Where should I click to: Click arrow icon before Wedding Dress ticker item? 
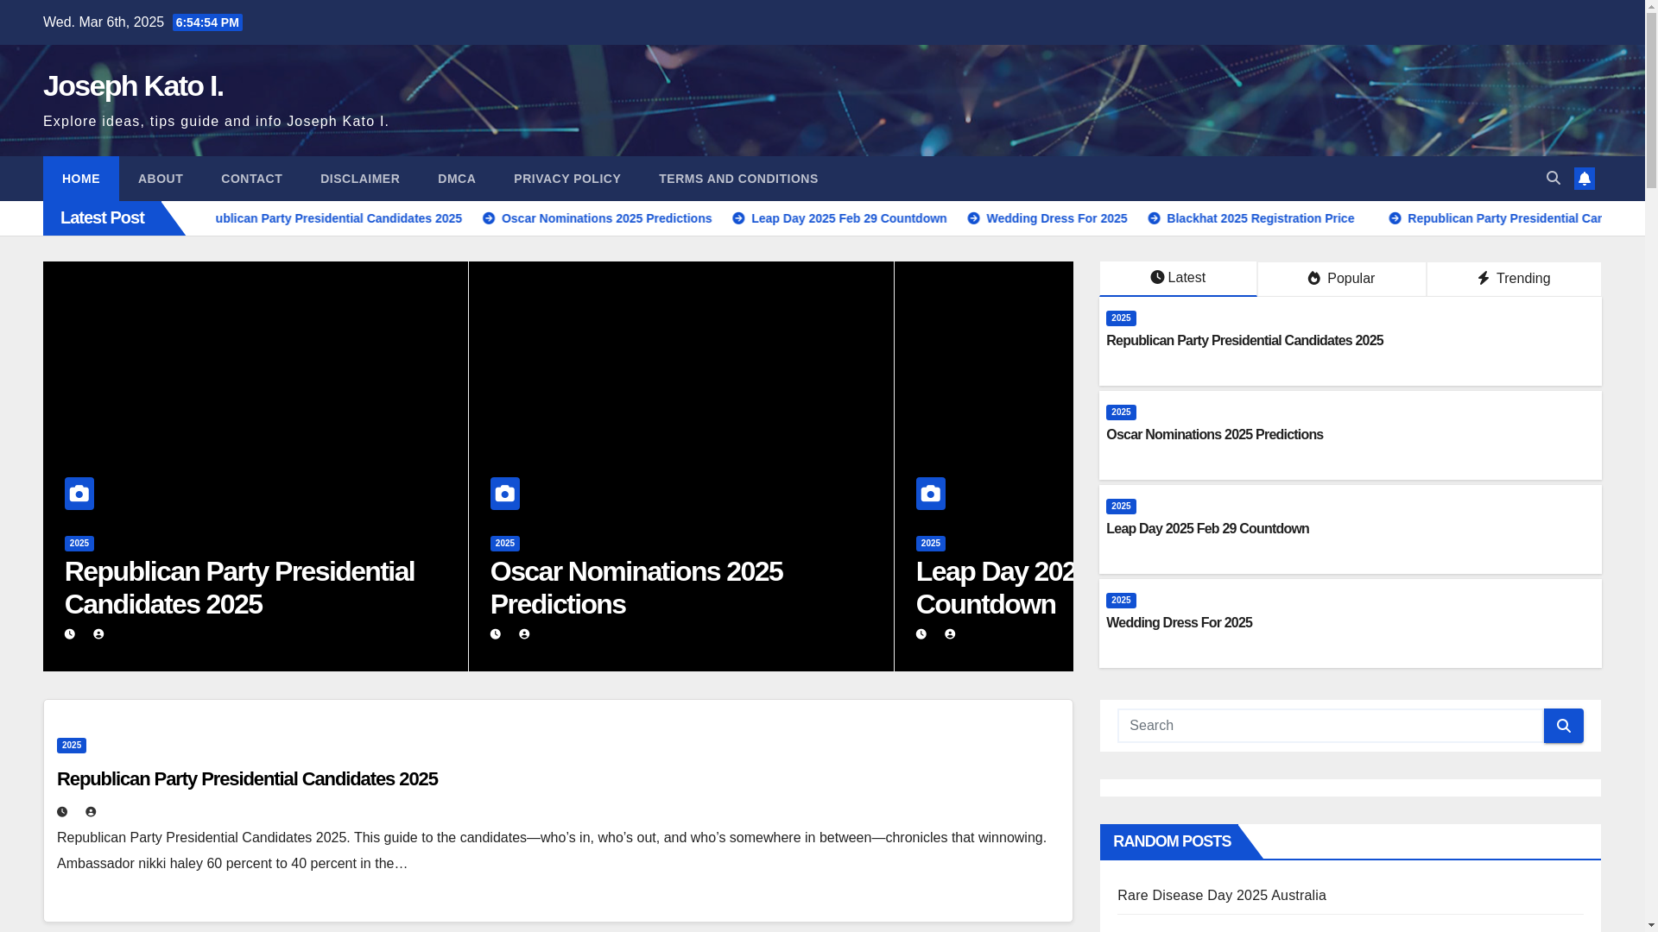point(973,218)
